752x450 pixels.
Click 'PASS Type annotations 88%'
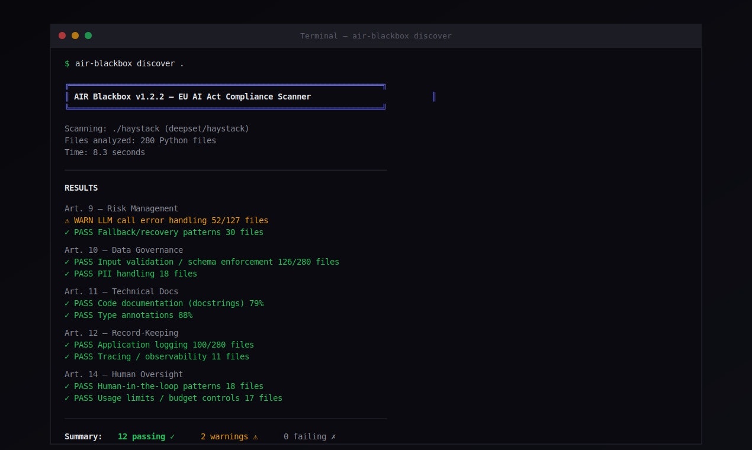click(133, 315)
